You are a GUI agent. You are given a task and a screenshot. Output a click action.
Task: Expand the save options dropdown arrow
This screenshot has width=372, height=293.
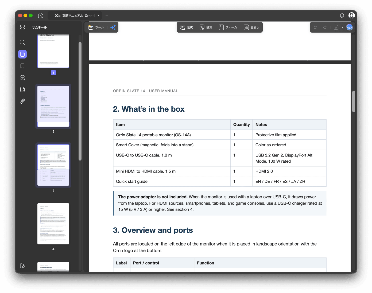tap(342, 27)
